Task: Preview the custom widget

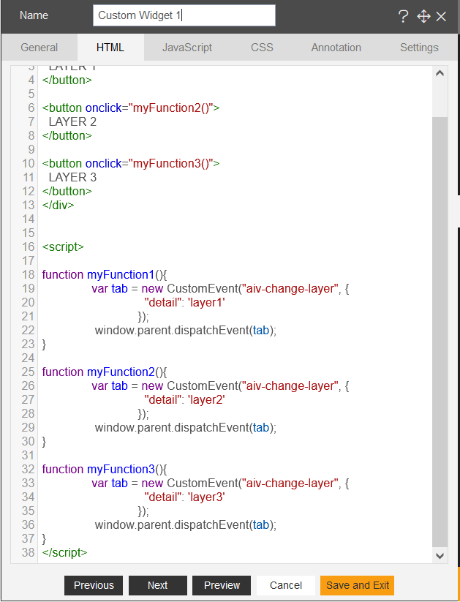Action: [x=222, y=585]
